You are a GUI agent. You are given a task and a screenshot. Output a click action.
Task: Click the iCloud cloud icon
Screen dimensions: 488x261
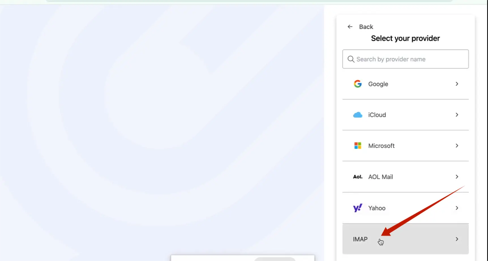tap(358, 115)
